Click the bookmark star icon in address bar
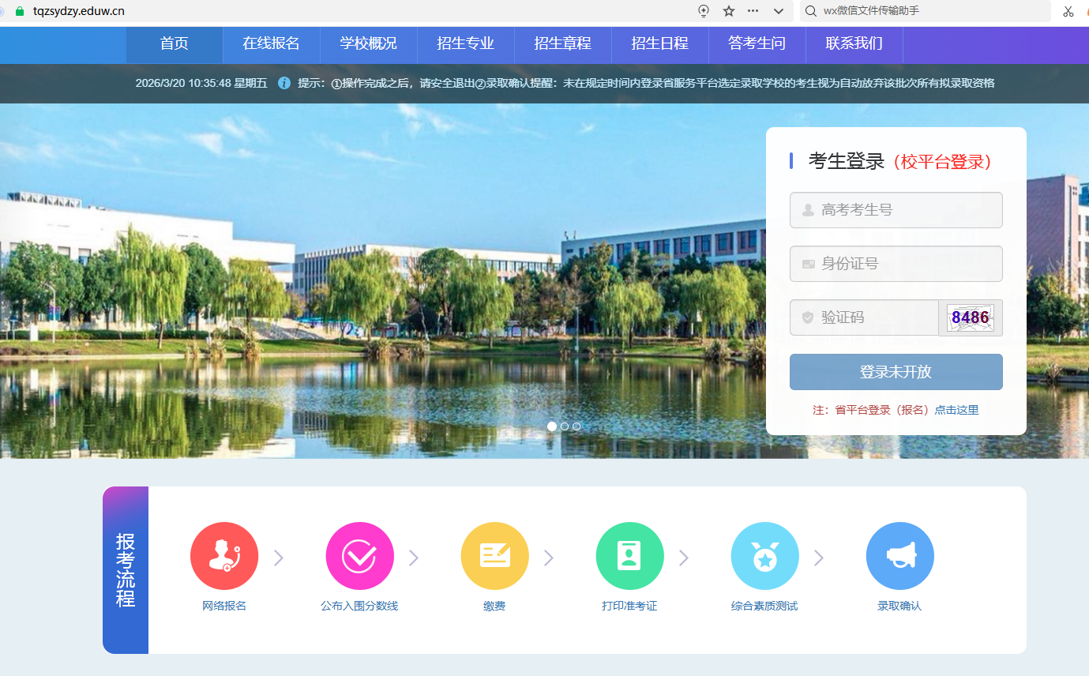The image size is (1089, 676). (729, 11)
